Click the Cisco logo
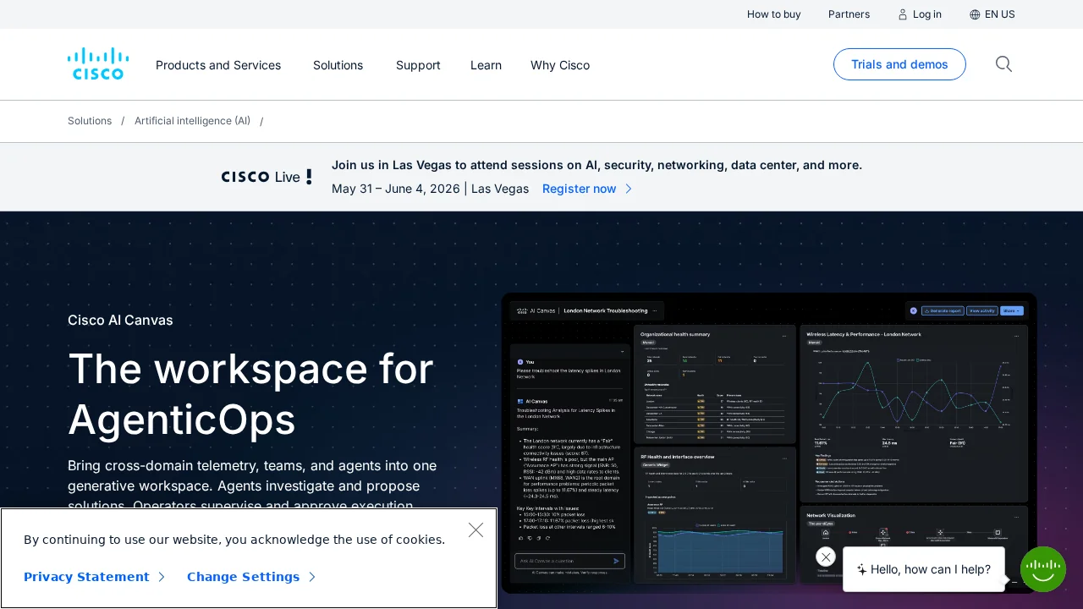The height and width of the screenshot is (609, 1083). [x=98, y=64]
